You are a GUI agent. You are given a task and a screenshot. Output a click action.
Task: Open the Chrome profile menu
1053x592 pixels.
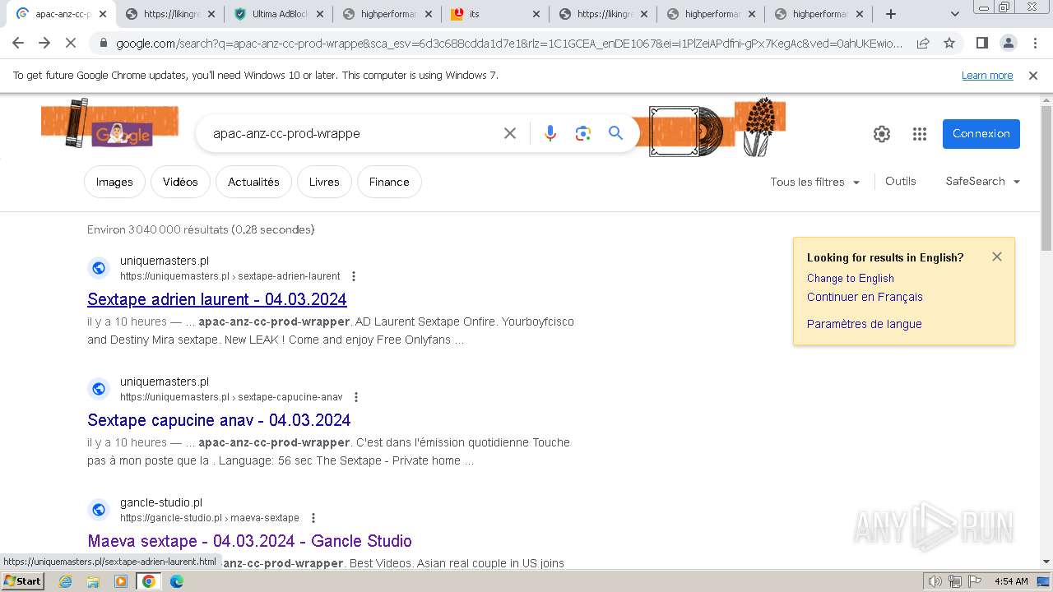[x=1008, y=44]
